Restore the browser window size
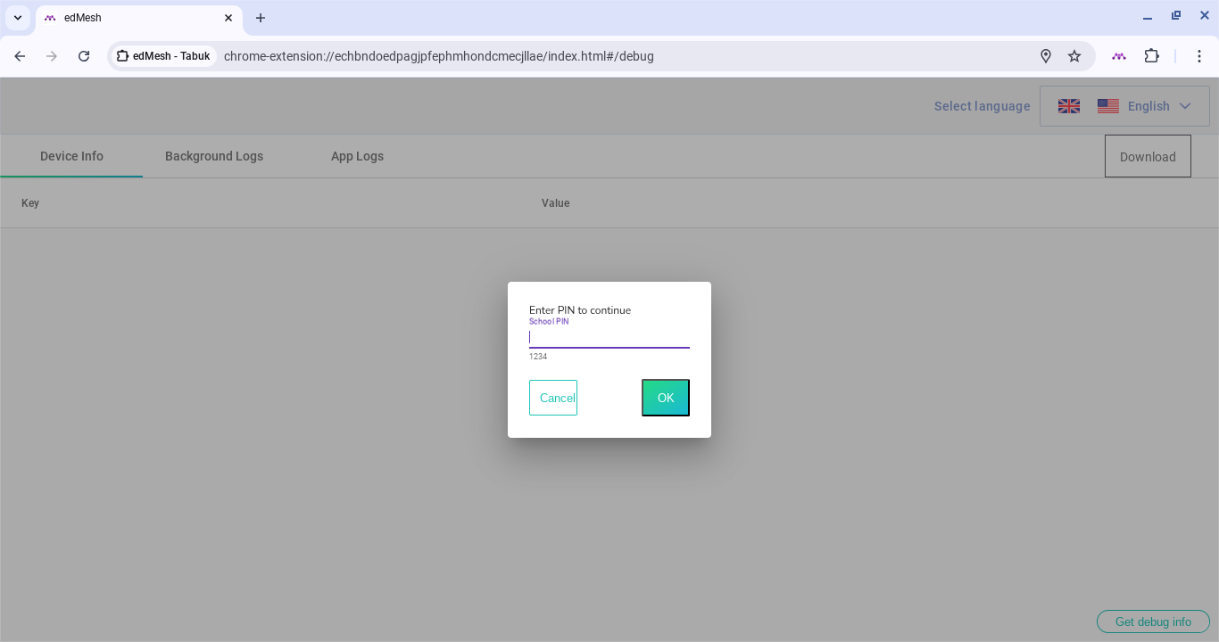Viewport: 1219px width, 642px height. point(1176,16)
